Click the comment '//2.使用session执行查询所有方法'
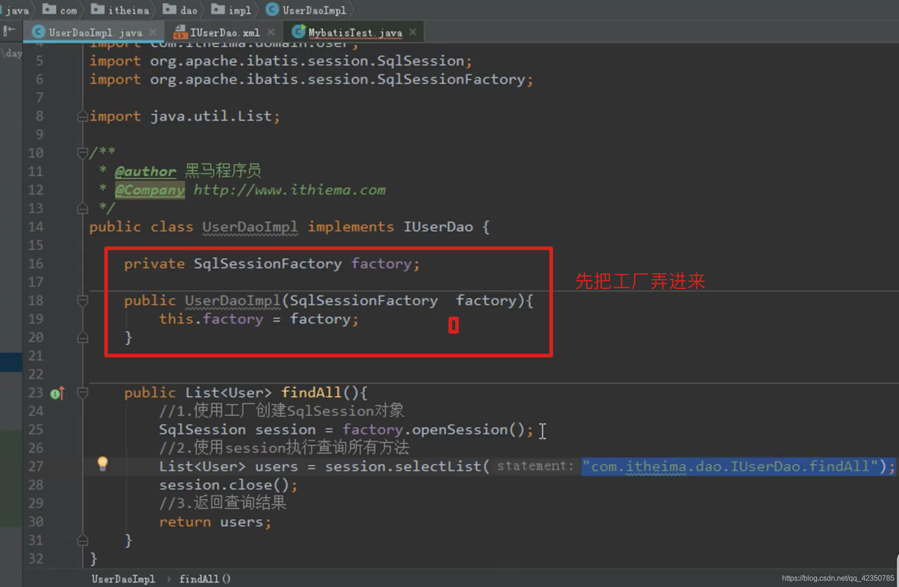The width and height of the screenshot is (899, 587). coord(284,448)
